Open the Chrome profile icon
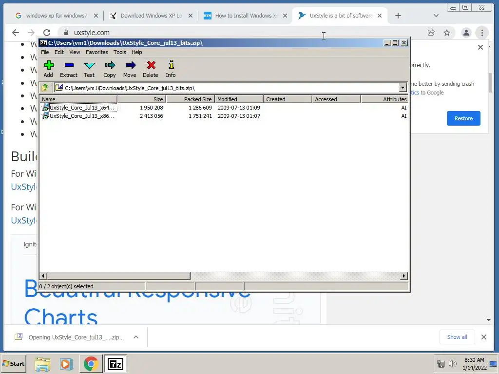 point(466,33)
